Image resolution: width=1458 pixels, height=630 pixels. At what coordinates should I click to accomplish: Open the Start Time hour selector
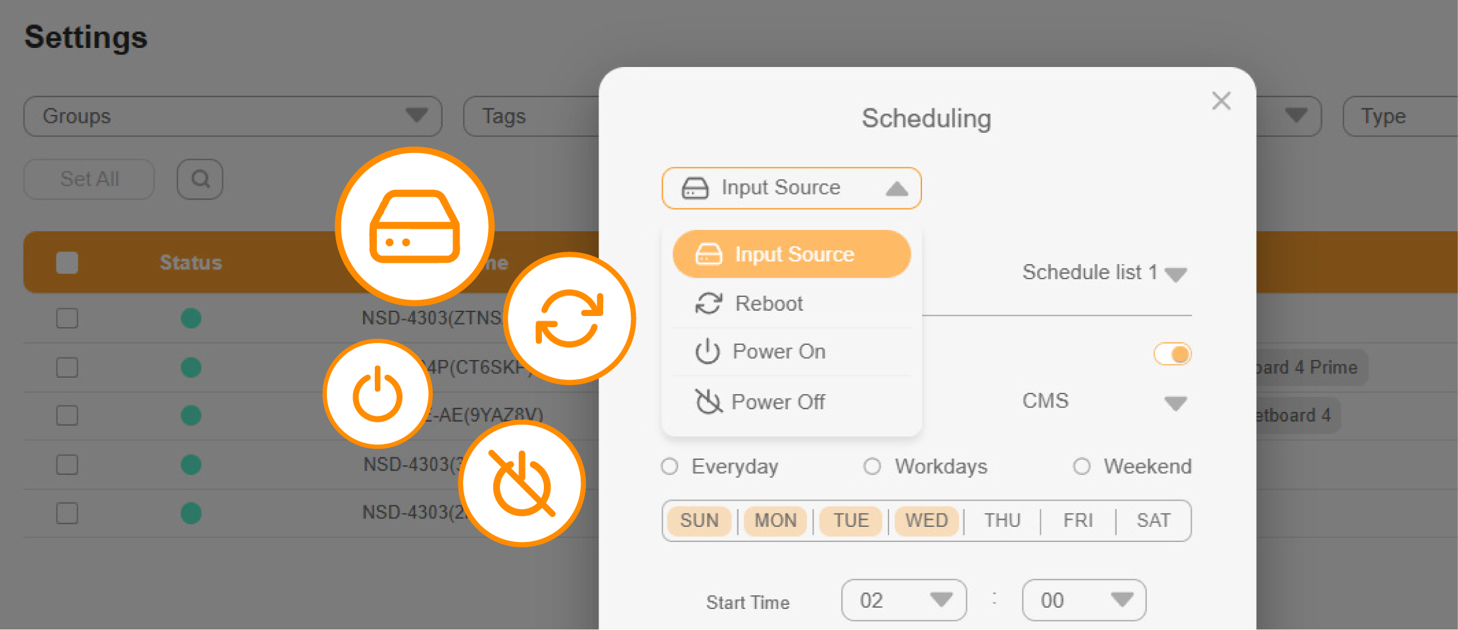click(903, 600)
